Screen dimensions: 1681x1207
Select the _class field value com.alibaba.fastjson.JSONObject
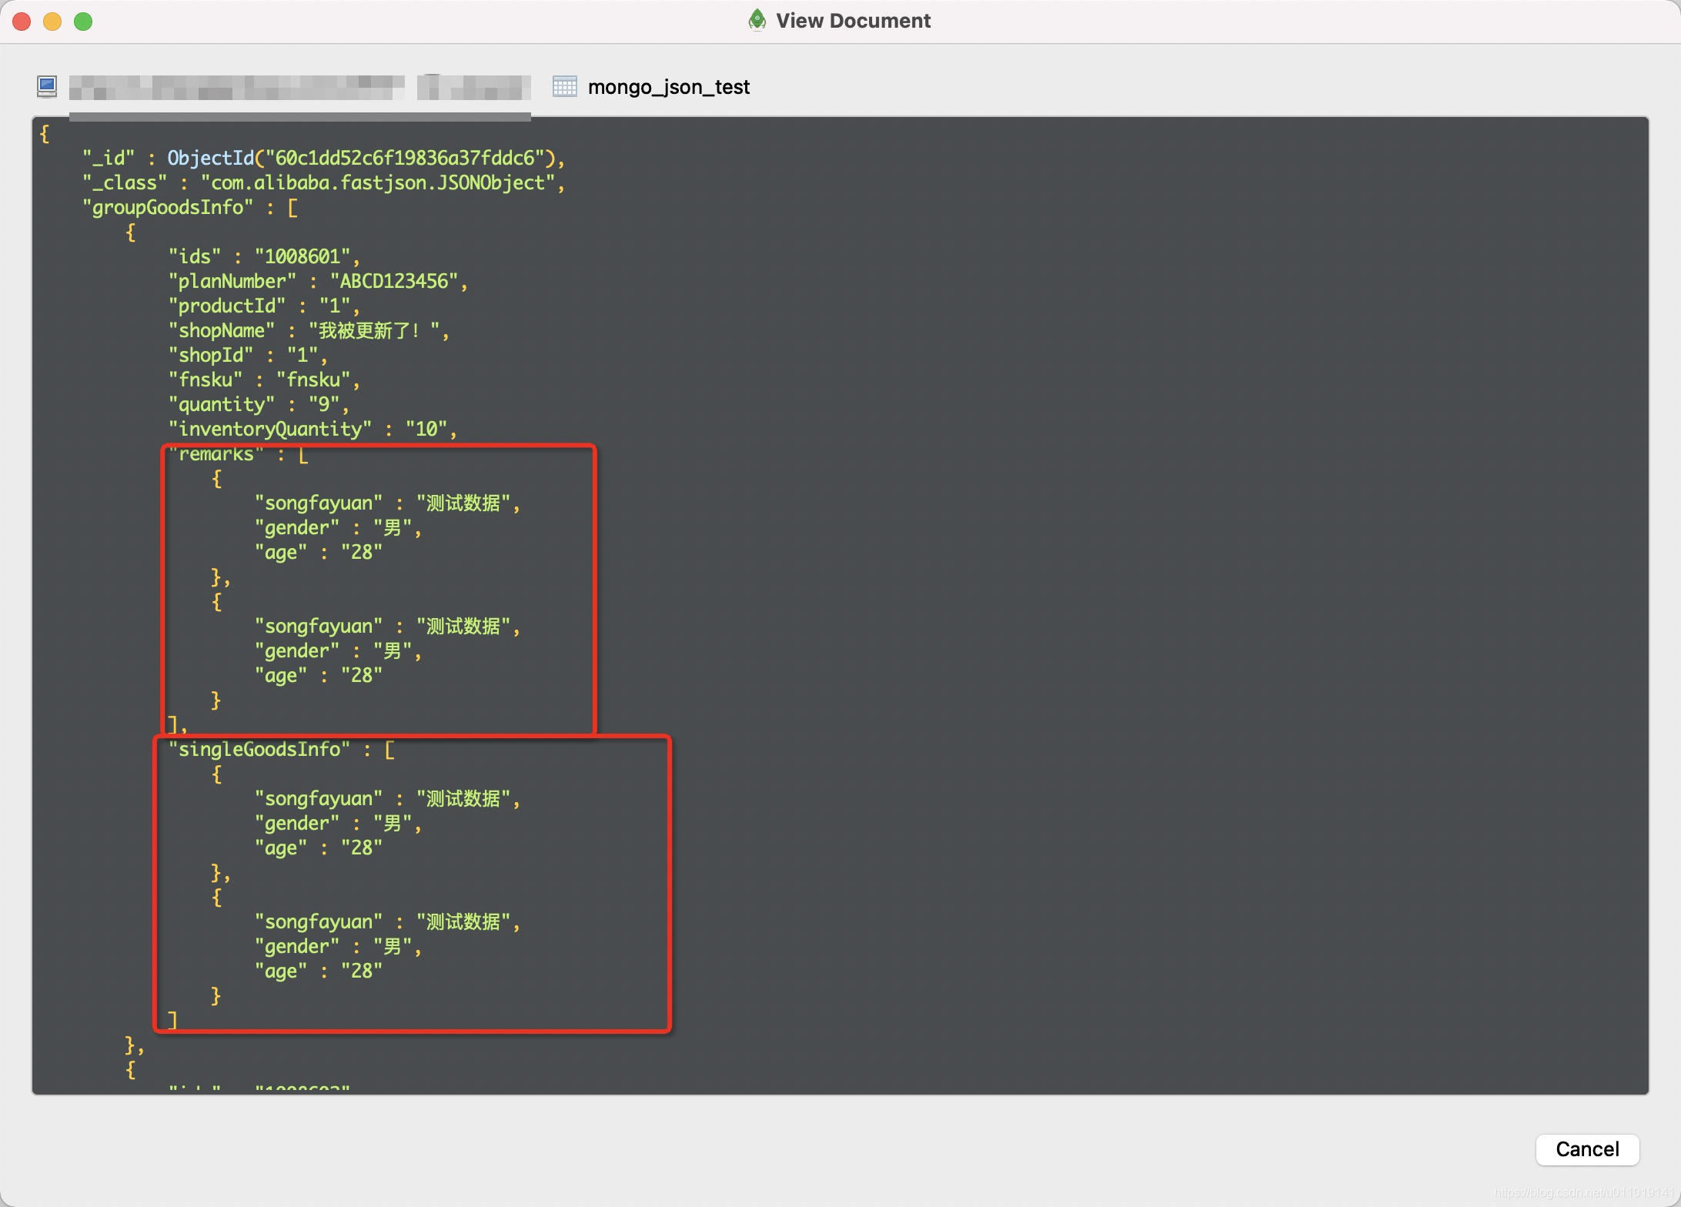click(377, 183)
